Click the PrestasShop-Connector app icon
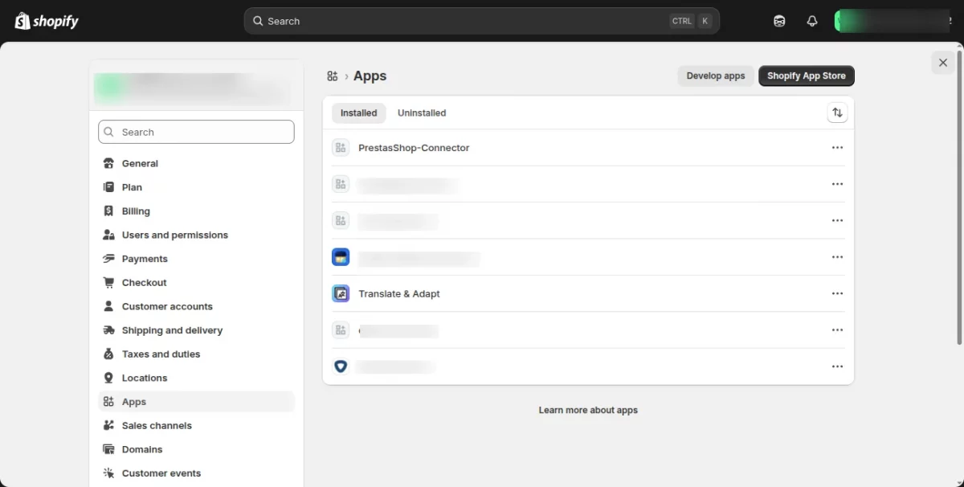This screenshot has width=964, height=487. (x=341, y=148)
